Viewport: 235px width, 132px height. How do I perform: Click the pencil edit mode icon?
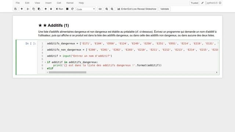202,3
